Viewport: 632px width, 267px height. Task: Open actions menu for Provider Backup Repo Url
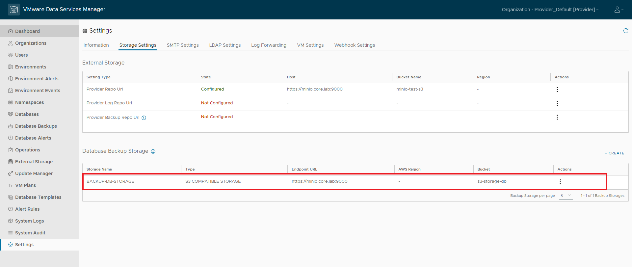coord(557,117)
